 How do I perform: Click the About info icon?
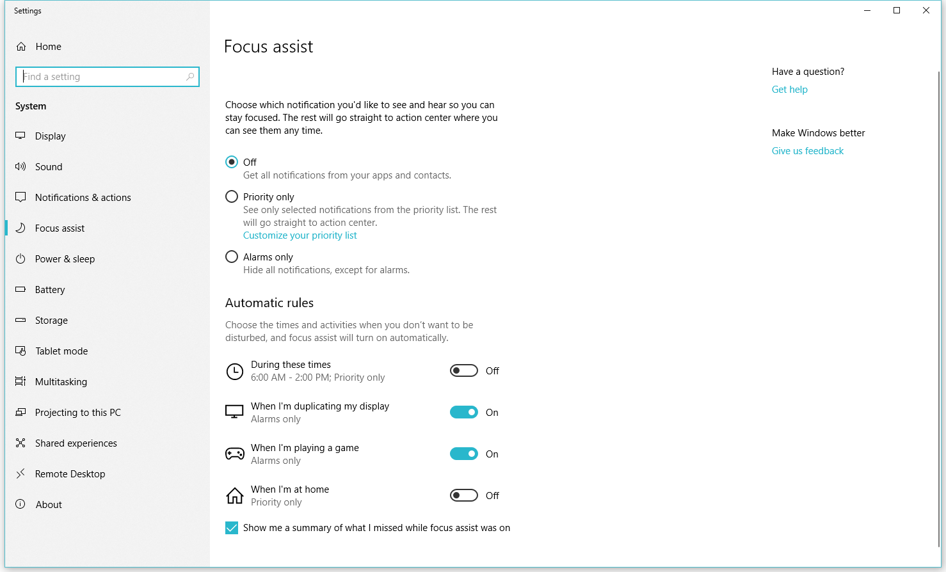tap(20, 505)
